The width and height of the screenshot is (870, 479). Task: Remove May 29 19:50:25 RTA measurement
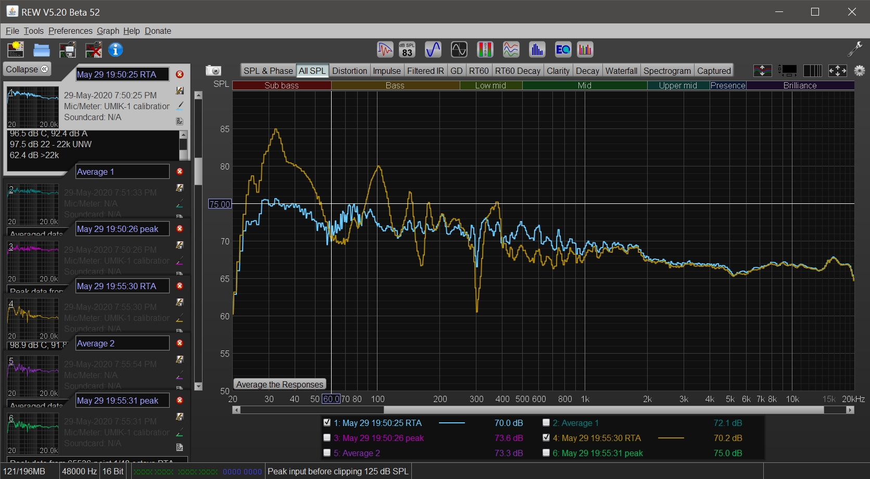(x=180, y=74)
